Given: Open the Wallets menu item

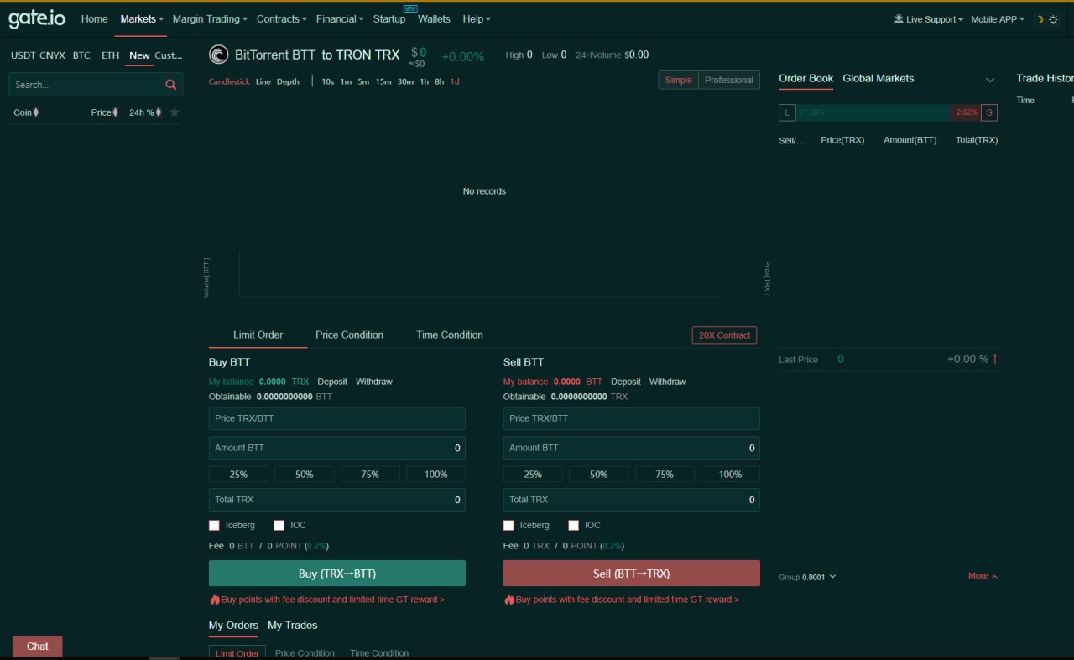Looking at the screenshot, I should (x=434, y=18).
